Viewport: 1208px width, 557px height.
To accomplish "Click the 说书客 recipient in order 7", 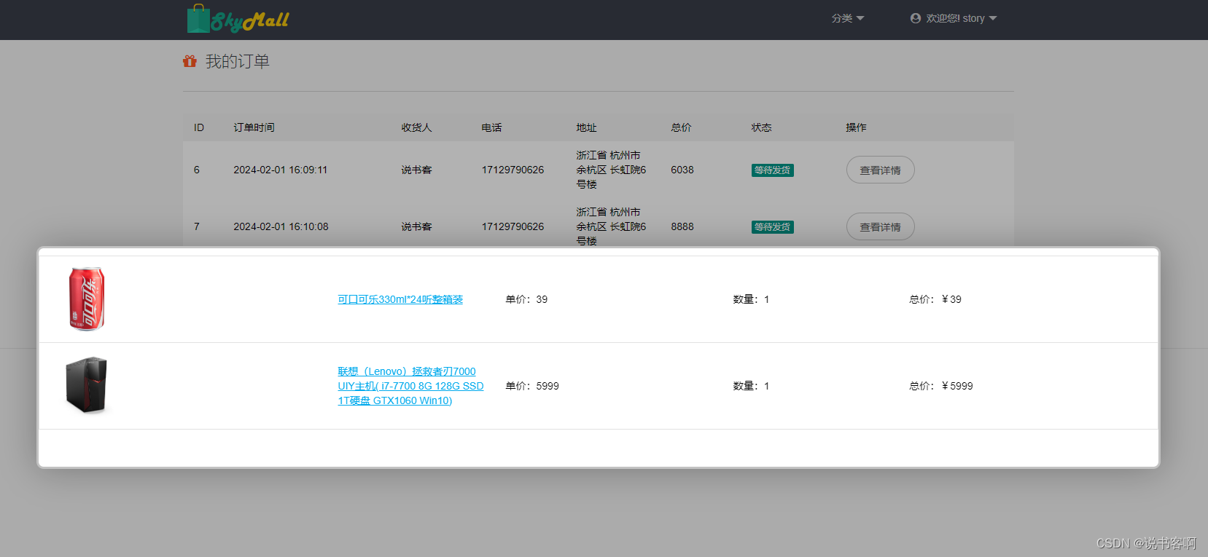I will click(x=416, y=226).
